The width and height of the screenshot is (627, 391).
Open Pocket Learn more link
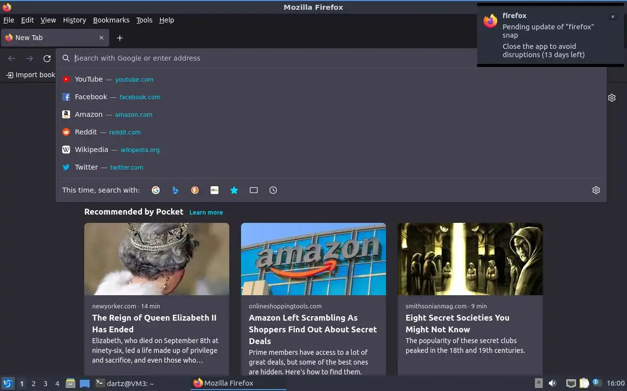coord(206,212)
